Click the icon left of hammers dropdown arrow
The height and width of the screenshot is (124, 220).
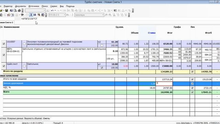[x=17, y=15]
